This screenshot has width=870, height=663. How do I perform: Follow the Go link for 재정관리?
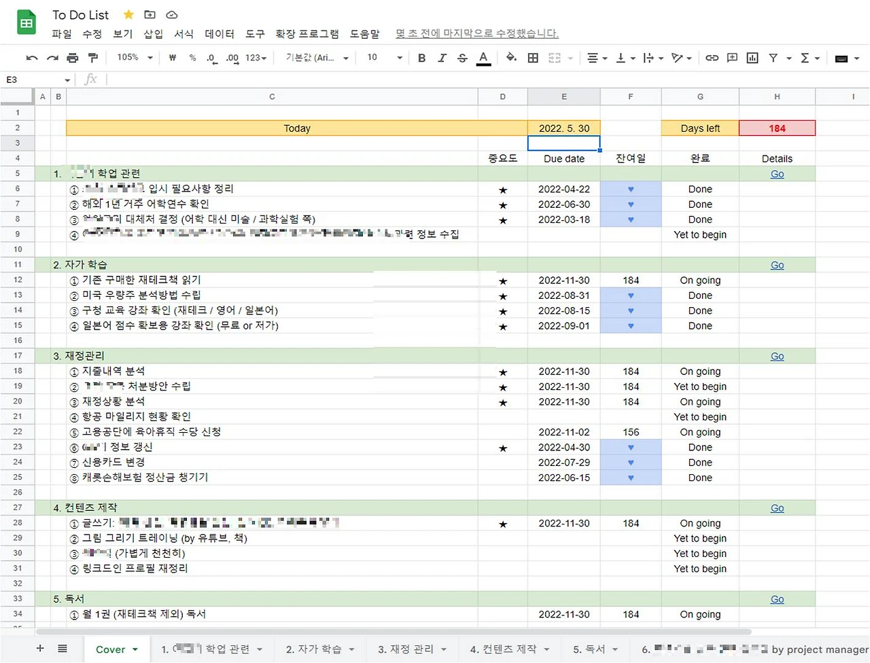pyautogui.click(x=778, y=356)
